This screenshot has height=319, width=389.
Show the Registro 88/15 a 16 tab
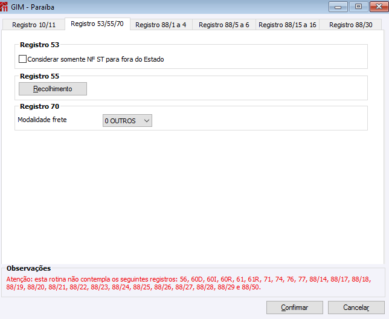click(288, 25)
